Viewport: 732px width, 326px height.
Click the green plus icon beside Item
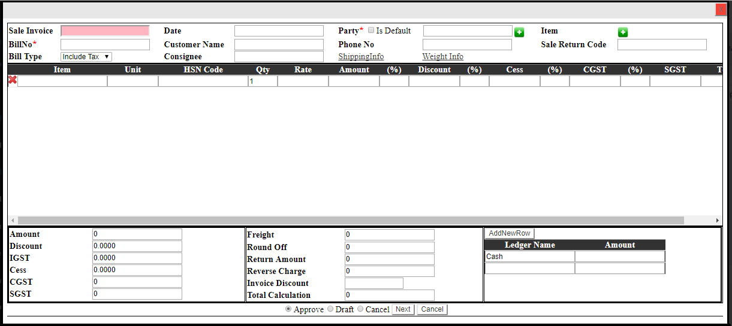pos(623,32)
